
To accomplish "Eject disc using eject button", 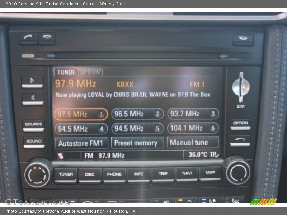I will [x=243, y=39].
